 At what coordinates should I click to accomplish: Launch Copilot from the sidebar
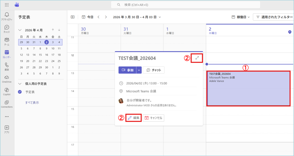point(7,91)
